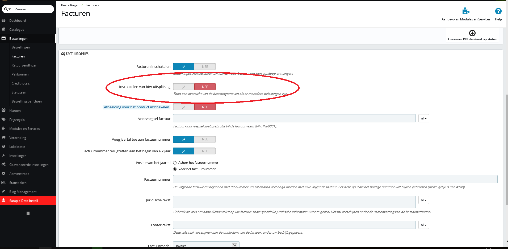Set Voeg jaartal toe aan factuurnummer to NEE
Image resolution: width=508 pixels, height=249 pixels.
[205, 139]
